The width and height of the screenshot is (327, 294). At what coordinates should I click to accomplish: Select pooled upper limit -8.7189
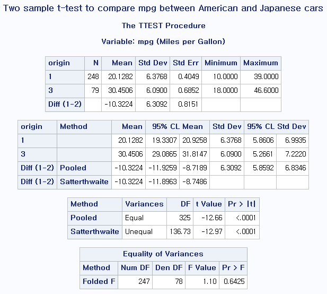pos(195,168)
